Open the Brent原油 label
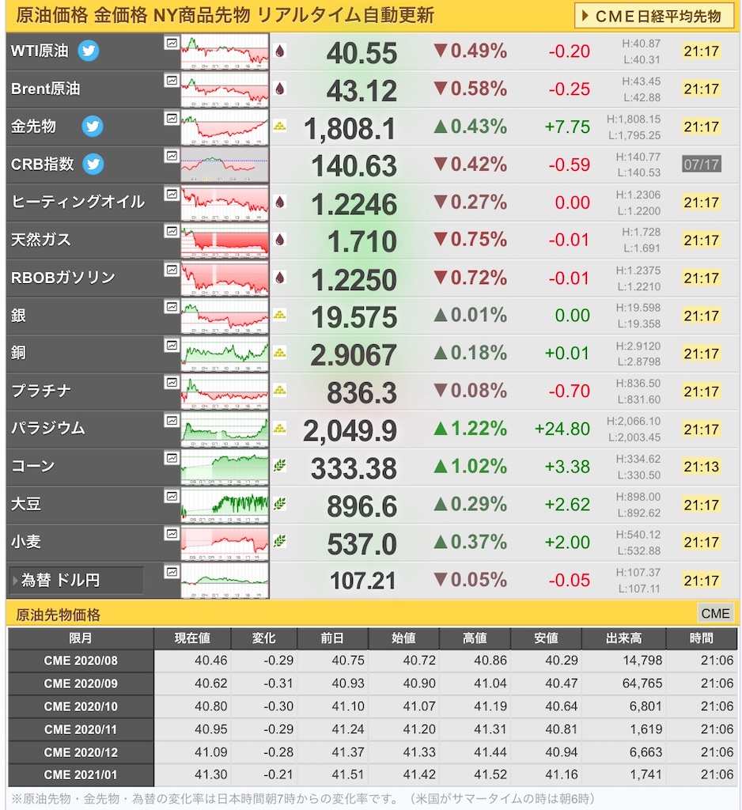The width and height of the screenshot is (742, 810). coord(45,89)
